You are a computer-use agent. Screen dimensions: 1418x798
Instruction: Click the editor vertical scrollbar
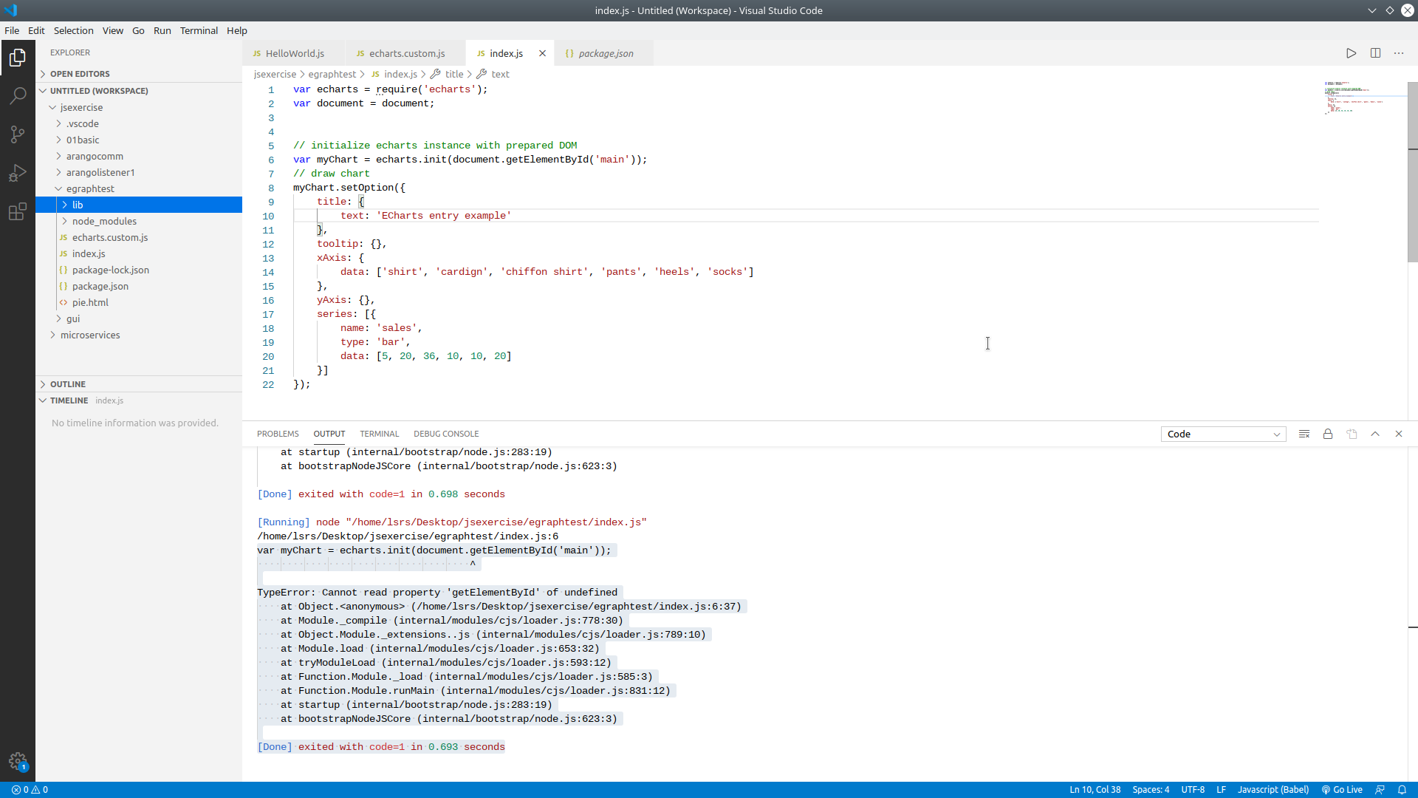coord(1412,170)
